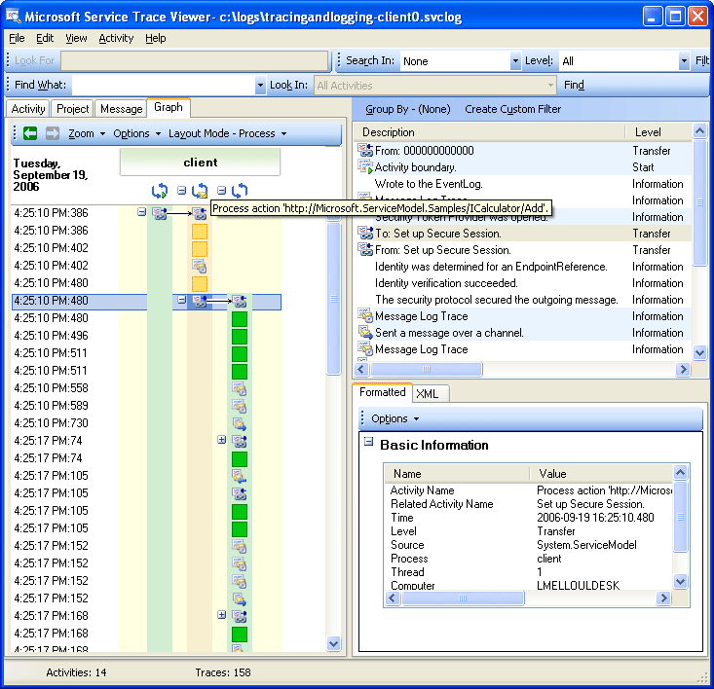Open the Layout Mode - Process dropdown
Image resolution: width=714 pixels, height=689 pixels.
[228, 133]
